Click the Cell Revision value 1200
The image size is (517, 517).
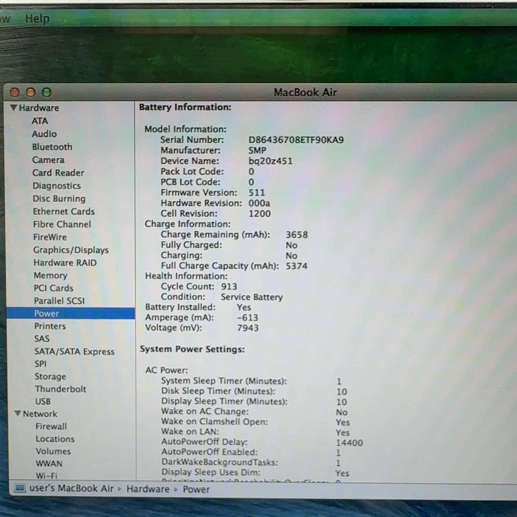coord(260,214)
